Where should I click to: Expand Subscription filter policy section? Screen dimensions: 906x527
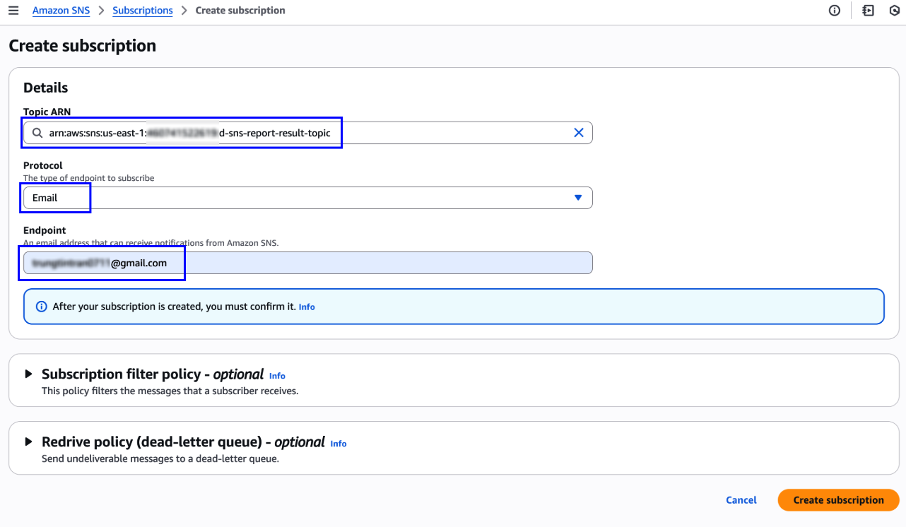[29, 374]
